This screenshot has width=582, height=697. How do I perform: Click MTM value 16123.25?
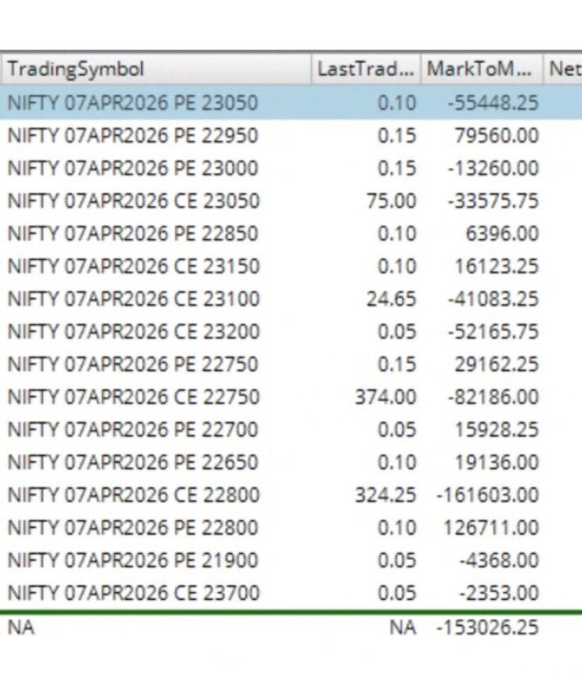(497, 266)
